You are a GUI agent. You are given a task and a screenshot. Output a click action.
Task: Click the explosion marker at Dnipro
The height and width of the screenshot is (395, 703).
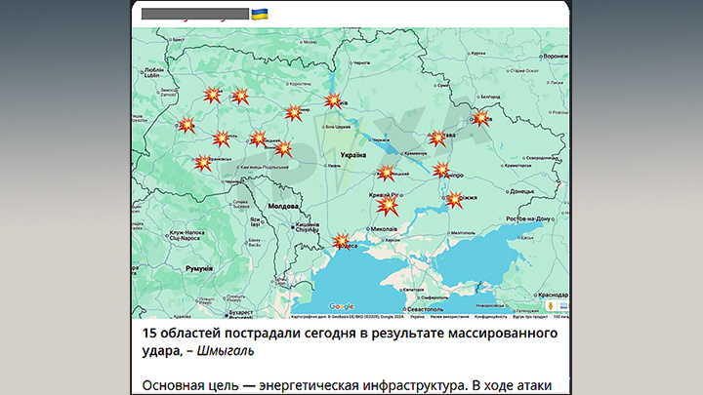click(x=441, y=170)
